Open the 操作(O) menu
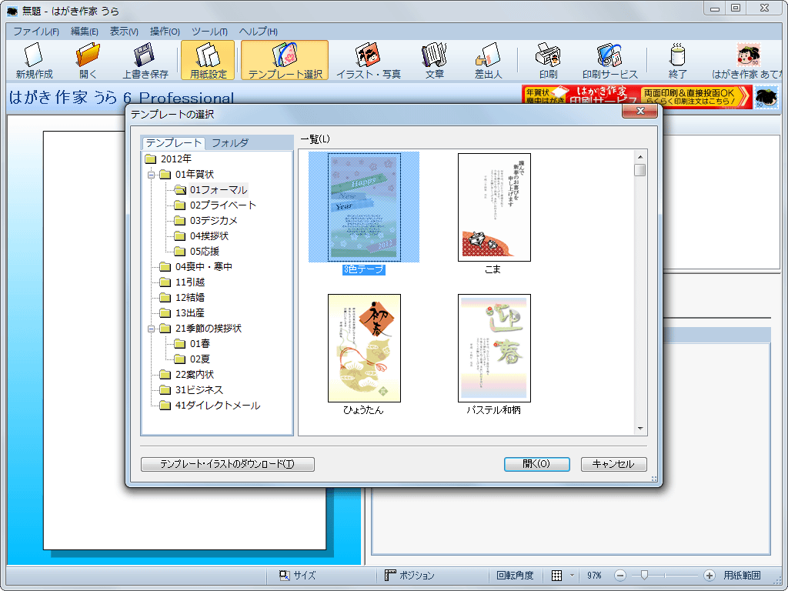 point(165,31)
